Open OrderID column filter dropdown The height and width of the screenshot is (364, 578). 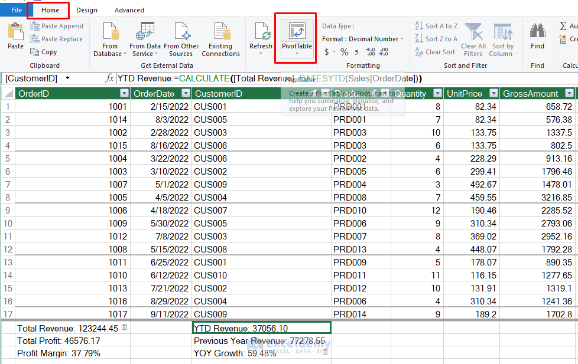click(124, 93)
